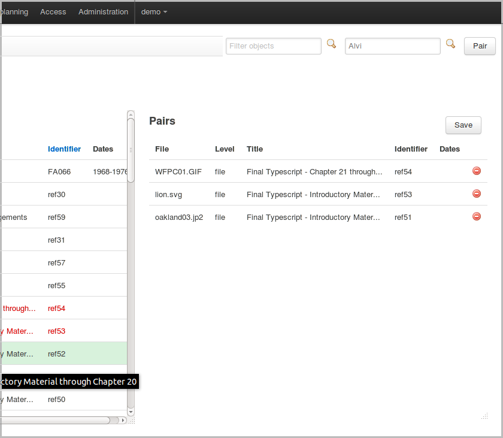Sort the list by Identifier column
This screenshot has height=438, width=503.
coord(64,149)
